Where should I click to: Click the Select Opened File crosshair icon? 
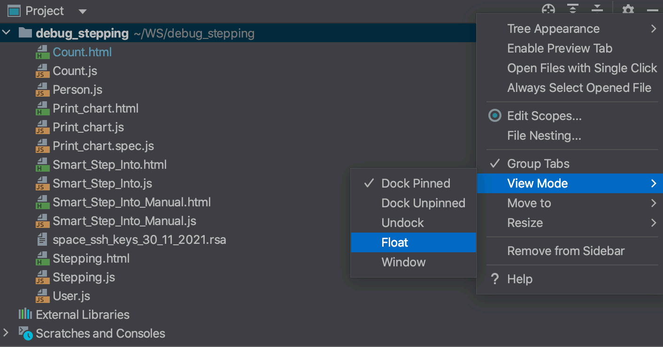[x=548, y=9]
